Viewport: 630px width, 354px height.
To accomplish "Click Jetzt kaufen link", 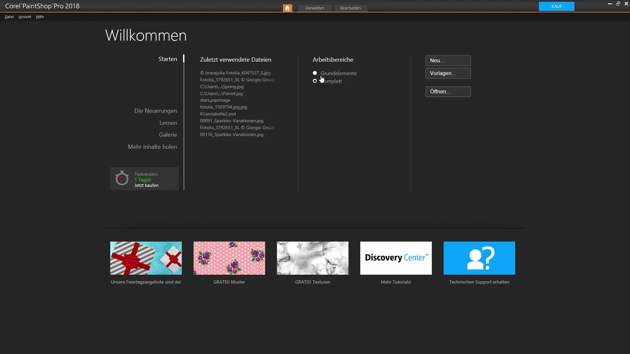I will click(146, 186).
